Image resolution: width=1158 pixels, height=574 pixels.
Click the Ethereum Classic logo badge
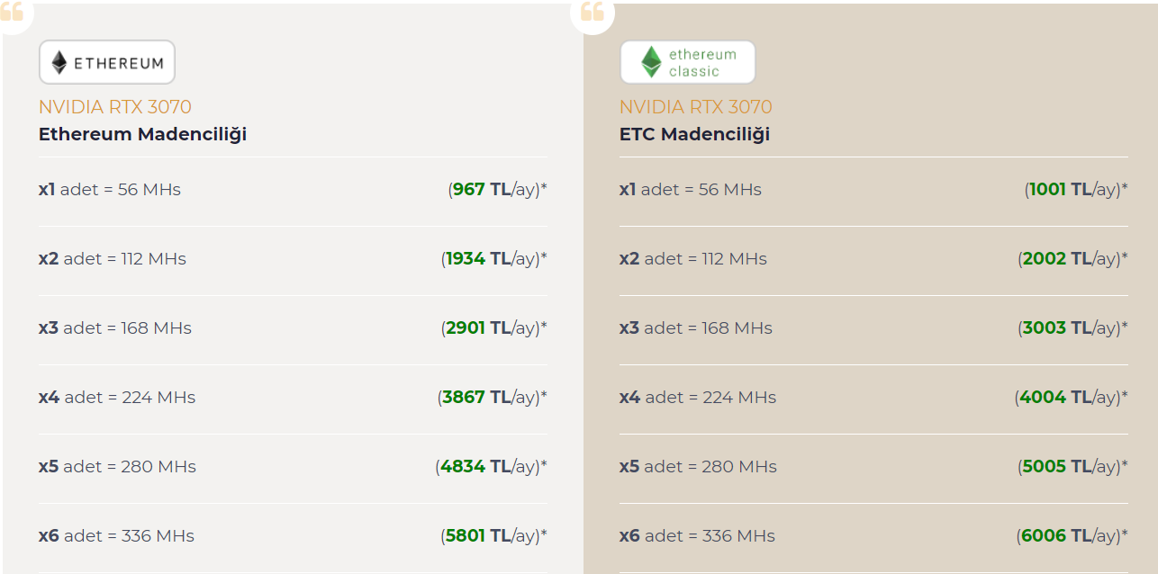point(687,62)
